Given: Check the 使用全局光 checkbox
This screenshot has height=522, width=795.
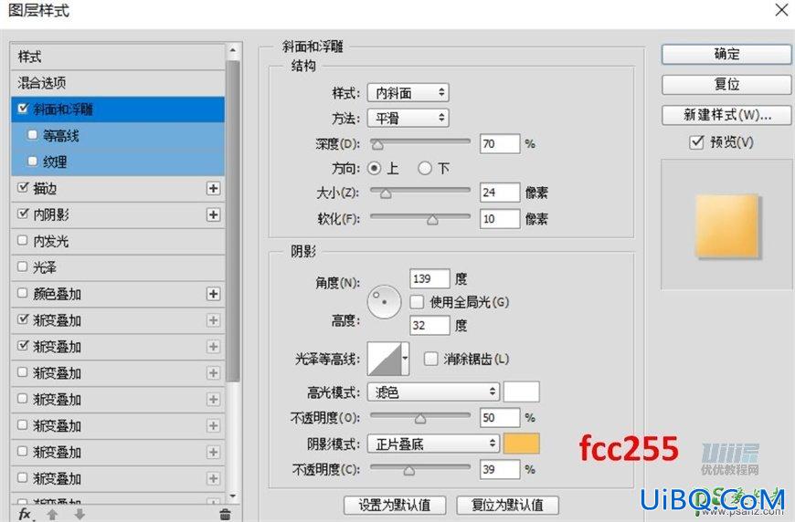Looking at the screenshot, I should point(417,302).
